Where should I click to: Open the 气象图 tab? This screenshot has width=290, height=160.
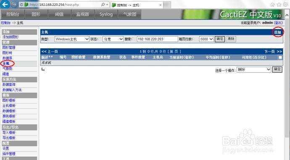(129, 14)
